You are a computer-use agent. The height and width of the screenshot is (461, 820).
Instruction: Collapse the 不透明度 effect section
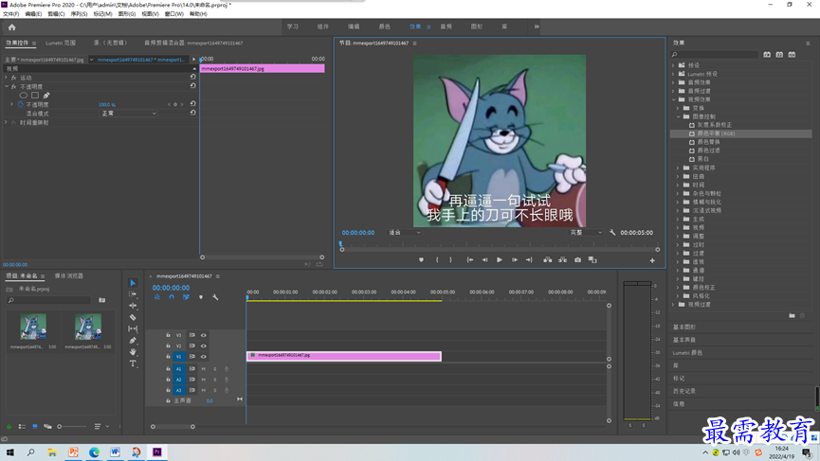pyautogui.click(x=7, y=86)
